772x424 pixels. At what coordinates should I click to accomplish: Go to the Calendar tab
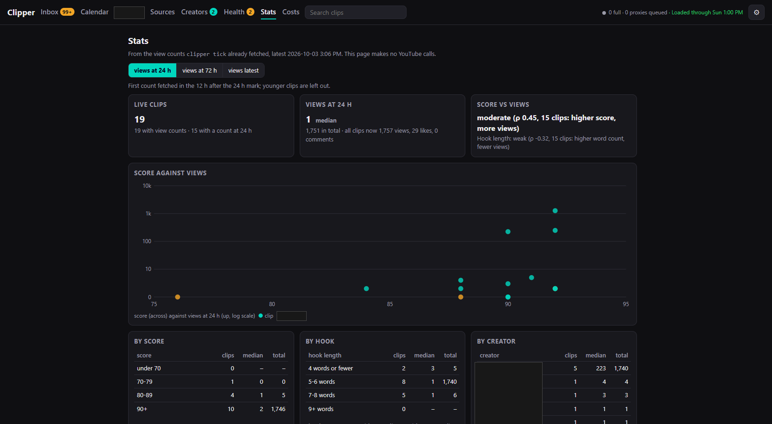click(x=94, y=12)
